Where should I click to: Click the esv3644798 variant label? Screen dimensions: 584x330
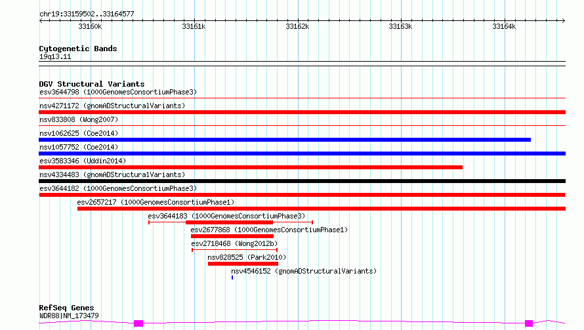click(118, 92)
